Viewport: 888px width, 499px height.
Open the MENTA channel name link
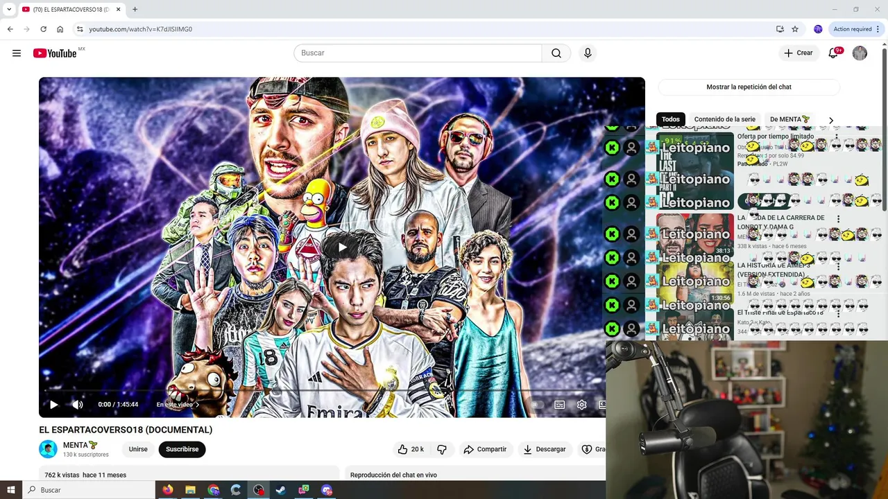click(80, 445)
